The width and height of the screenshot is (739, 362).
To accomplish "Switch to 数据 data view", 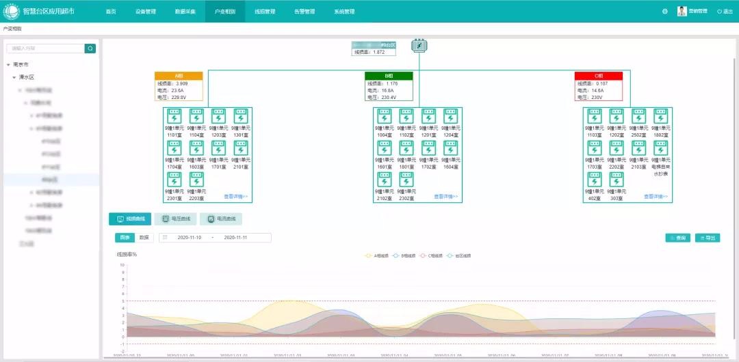I will (144, 238).
